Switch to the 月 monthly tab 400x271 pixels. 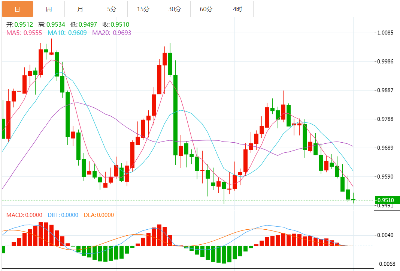tap(81, 9)
